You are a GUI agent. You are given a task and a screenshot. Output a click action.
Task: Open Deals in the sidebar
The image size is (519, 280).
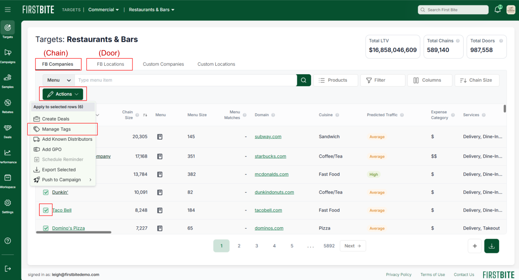[x=8, y=131]
